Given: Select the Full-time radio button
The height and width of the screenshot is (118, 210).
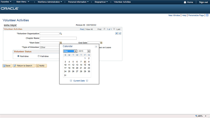Looking at the screenshot, I should tap(39, 56).
